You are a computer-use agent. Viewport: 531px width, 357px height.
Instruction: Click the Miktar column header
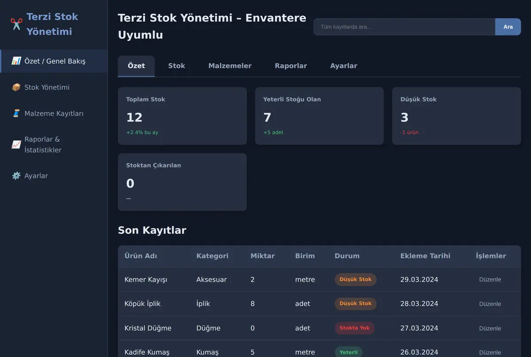pos(263,256)
